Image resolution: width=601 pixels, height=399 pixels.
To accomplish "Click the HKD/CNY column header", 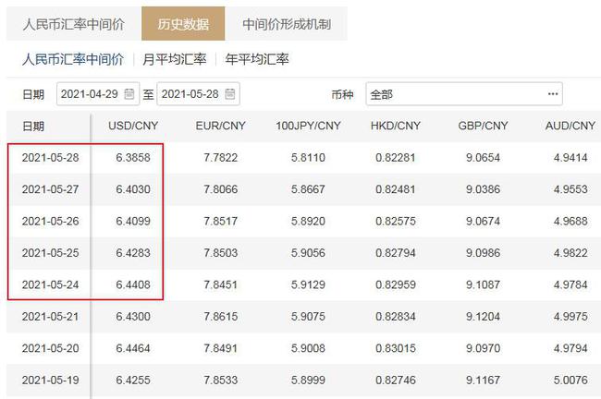I will click(x=396, y=126).
